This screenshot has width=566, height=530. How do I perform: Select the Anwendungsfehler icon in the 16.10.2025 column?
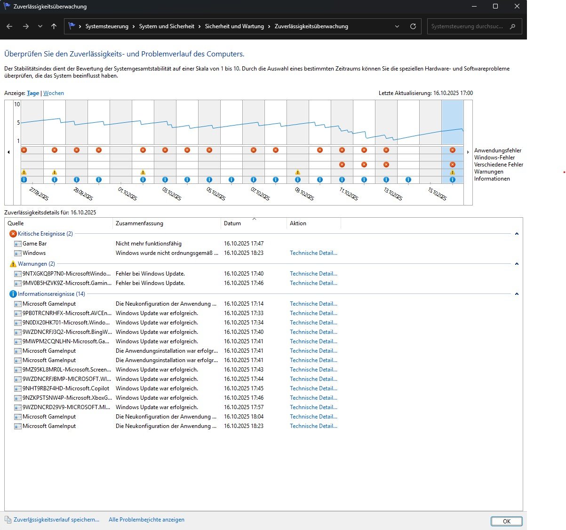pyautogui.click(x=453, y=150)
